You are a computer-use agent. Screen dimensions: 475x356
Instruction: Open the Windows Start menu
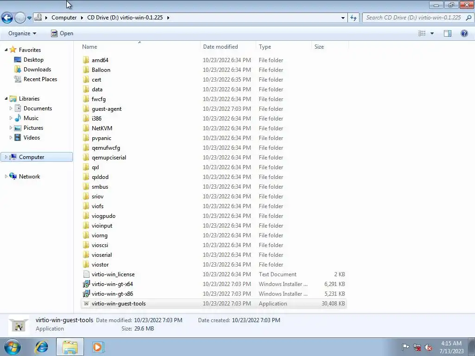click(12, 347)
